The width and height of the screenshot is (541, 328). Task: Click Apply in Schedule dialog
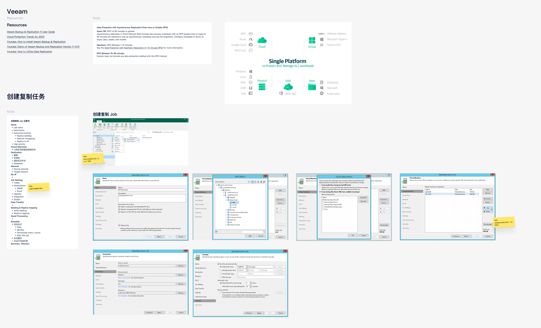259,313
